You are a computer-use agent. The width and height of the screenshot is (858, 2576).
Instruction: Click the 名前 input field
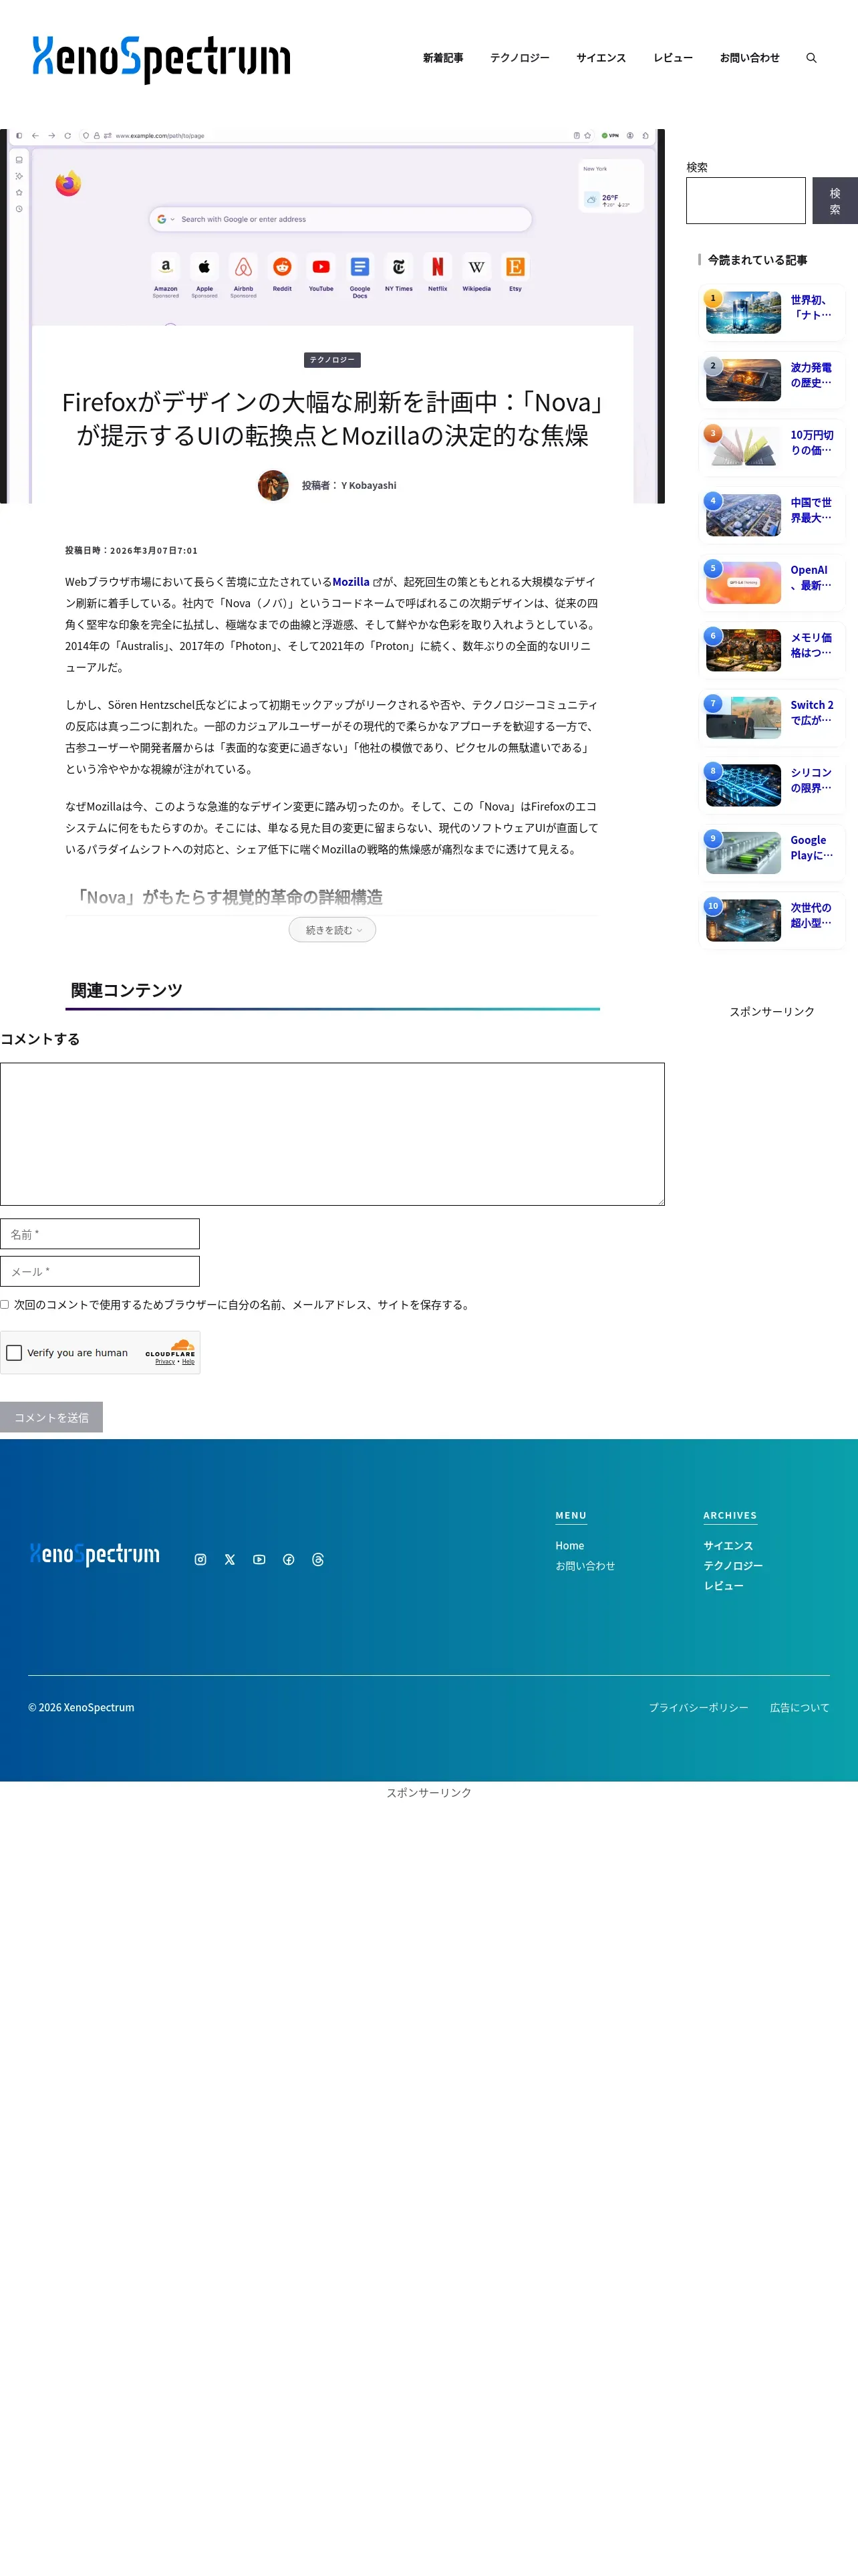point(100,1234)
